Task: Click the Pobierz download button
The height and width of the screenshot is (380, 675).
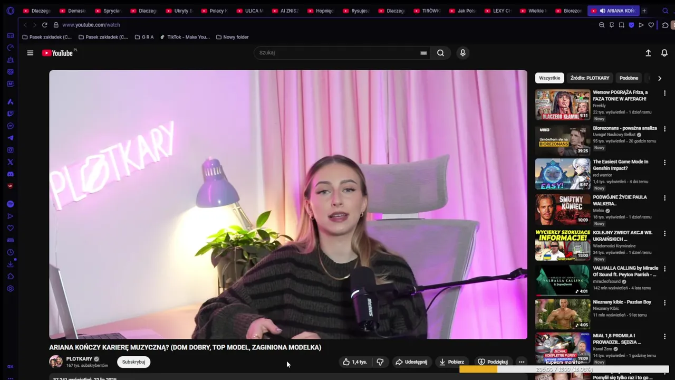Action: (x=451, y=362)
